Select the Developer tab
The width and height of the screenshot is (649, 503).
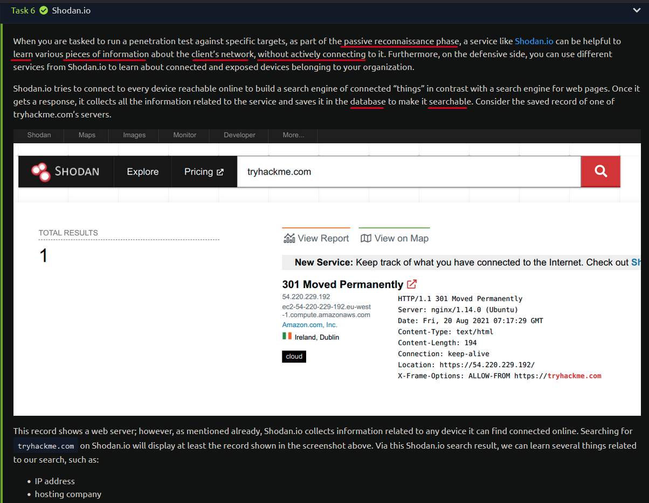click(x=239, y=135)
